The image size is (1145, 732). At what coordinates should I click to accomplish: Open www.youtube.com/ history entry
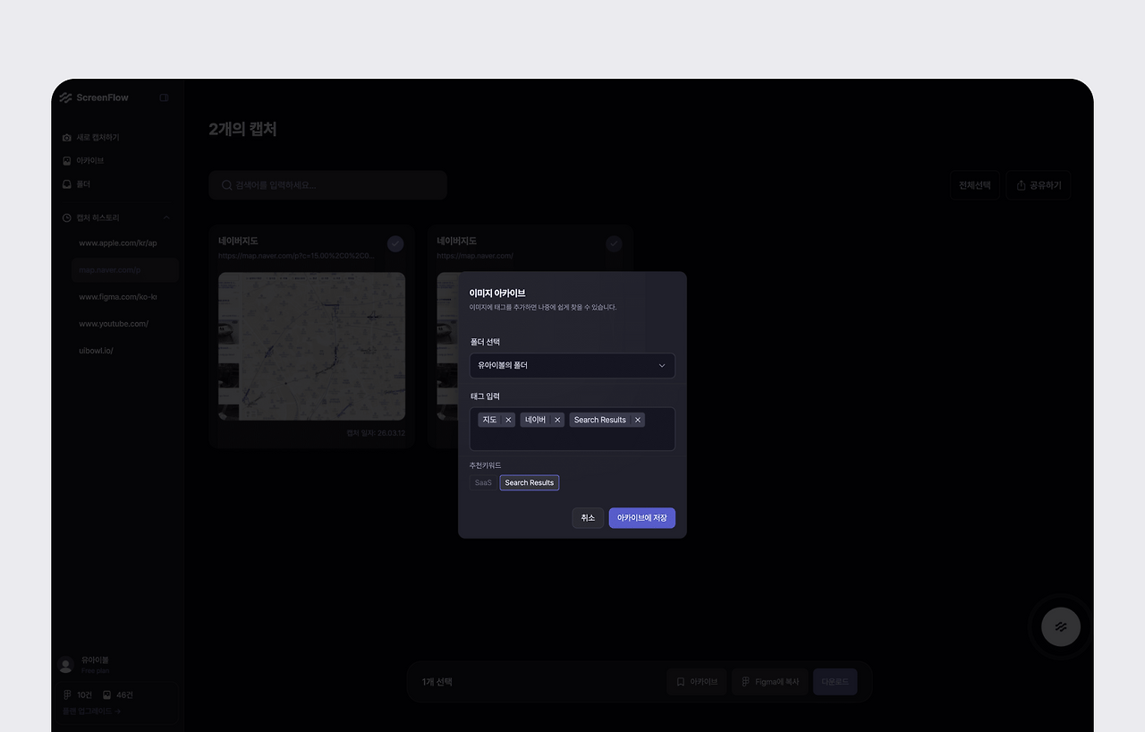pos(113,323)
